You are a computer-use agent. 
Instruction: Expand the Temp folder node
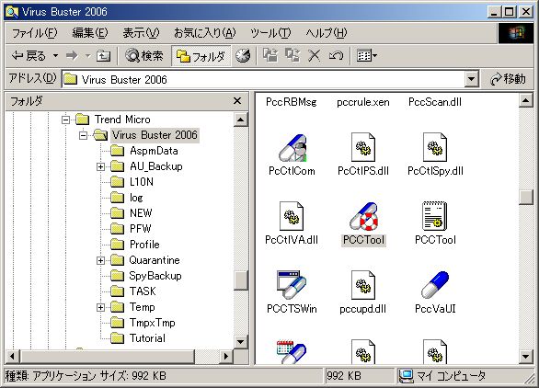coord(100,307)
